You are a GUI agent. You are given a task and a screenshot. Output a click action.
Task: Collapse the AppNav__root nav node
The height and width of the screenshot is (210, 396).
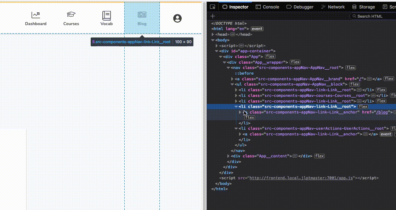click(228, 68)
